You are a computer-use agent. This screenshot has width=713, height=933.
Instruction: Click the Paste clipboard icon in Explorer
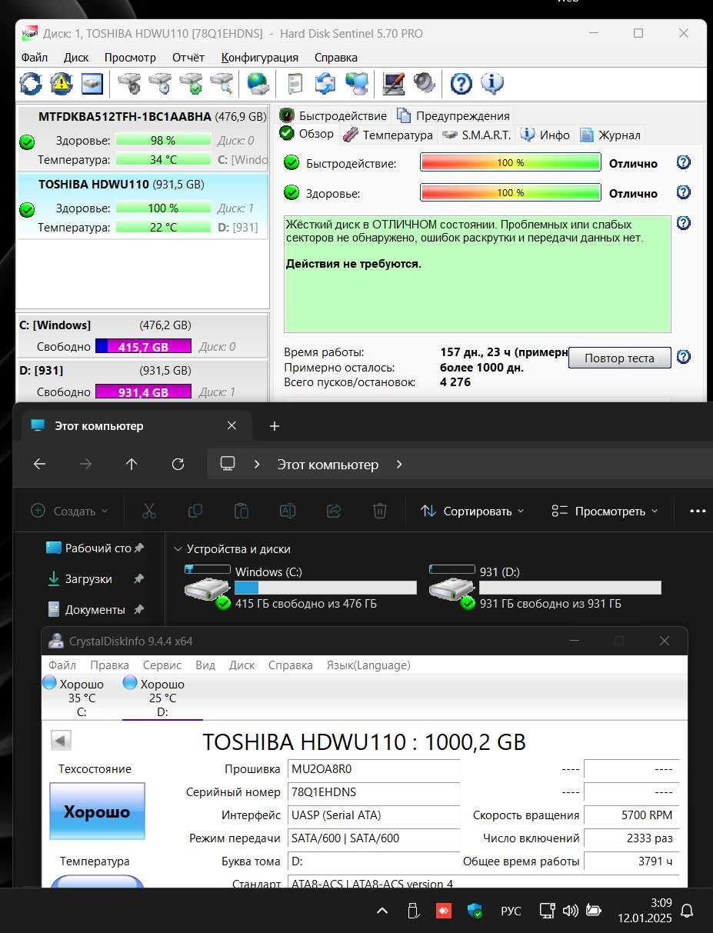242,511
